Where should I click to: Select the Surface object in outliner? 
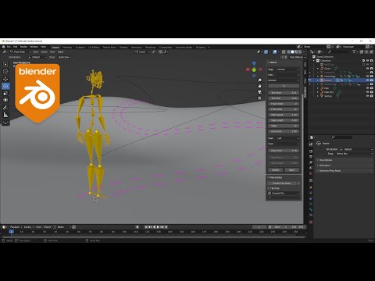pos(328,96)
